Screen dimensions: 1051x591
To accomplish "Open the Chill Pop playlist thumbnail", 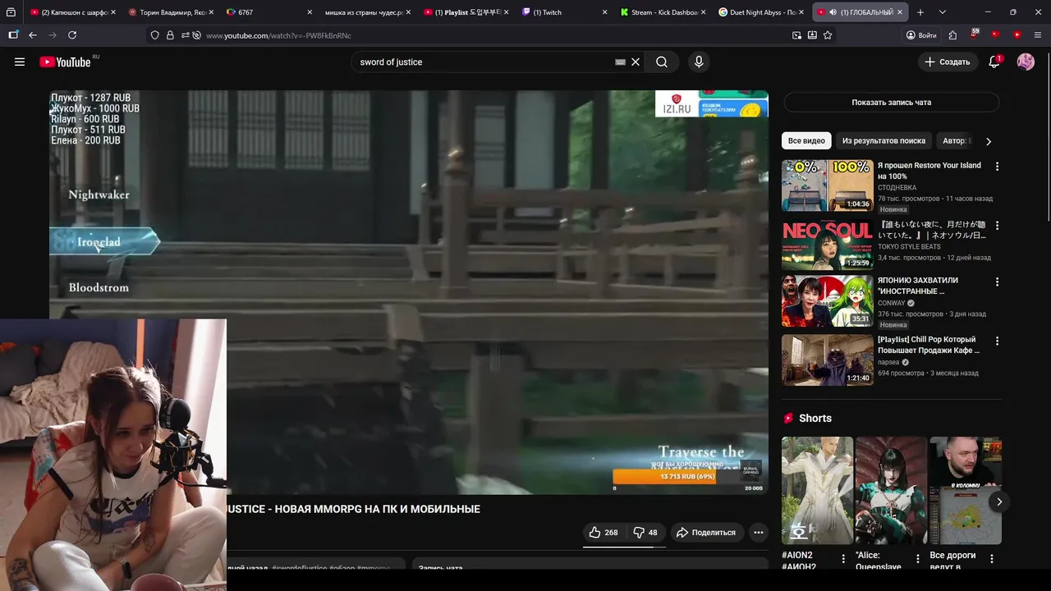I will (x=827, y=360).
